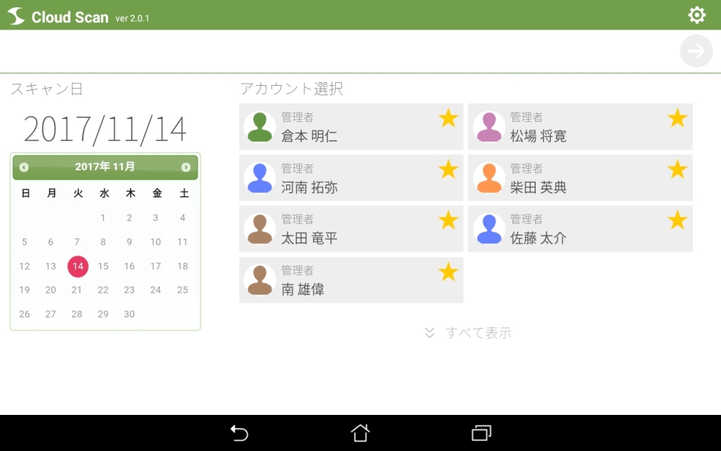The height and width of the screenshot is (451, 721).
Task: Click the brown avatar of 南 雄偉
Action: (x=260, y=280)
